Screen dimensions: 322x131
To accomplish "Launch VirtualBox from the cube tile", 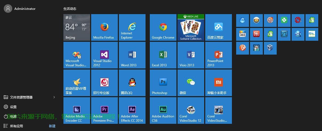I will coord(270,48).
